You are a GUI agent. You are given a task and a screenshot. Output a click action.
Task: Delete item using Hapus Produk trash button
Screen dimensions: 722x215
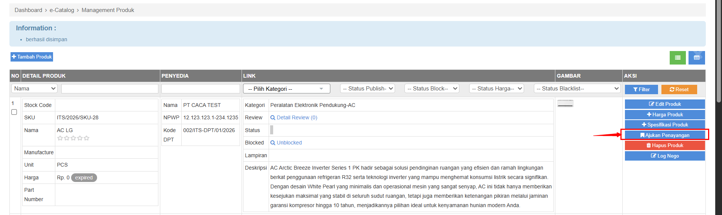point(664,145)
